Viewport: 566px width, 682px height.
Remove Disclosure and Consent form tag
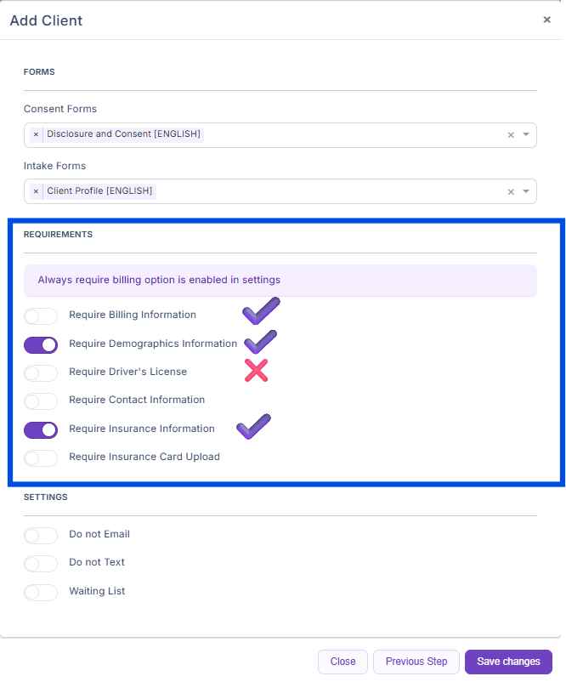click(36, 134)
